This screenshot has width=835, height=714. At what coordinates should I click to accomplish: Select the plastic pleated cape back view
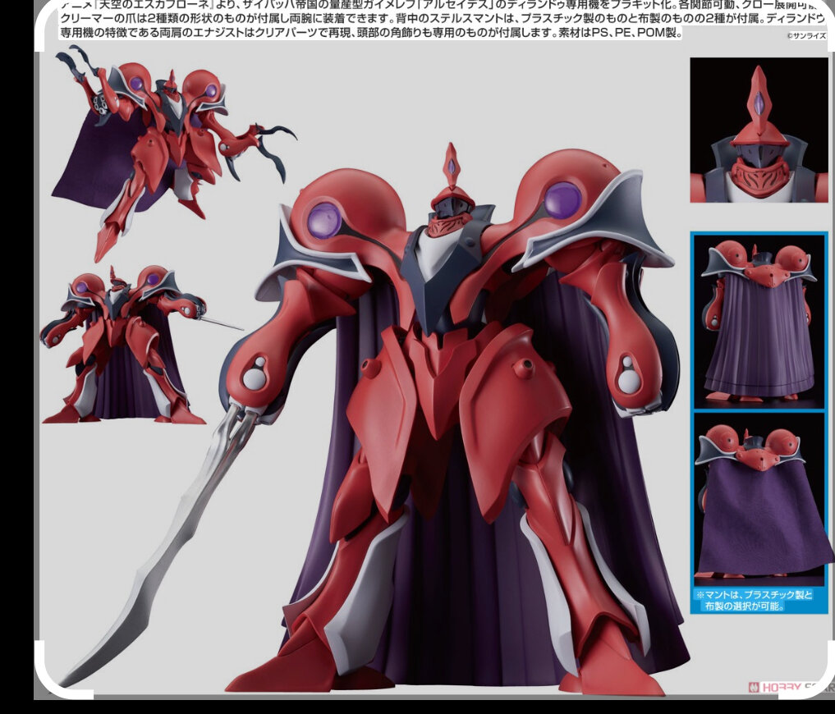point(758,322)
